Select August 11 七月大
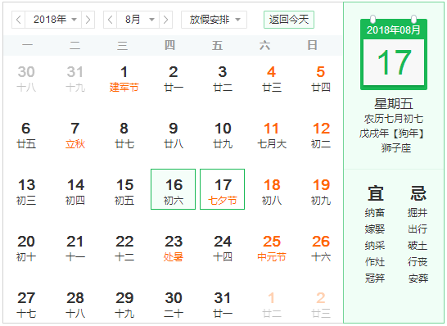Viewport: 447px width, 326px height. (x=272, y=135)
